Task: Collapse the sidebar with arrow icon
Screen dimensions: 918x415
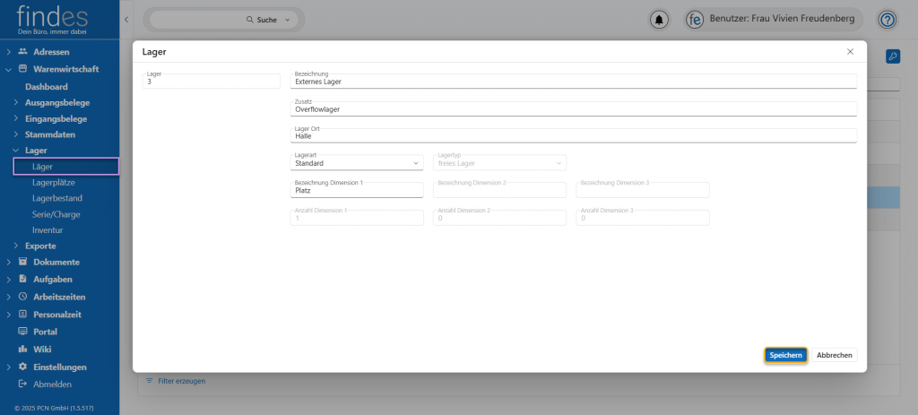Action: 126,19
